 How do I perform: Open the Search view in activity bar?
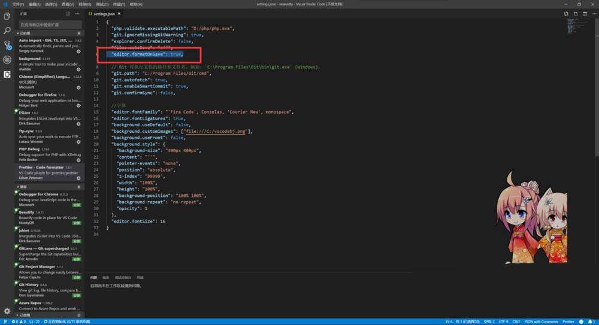point(7,31)
